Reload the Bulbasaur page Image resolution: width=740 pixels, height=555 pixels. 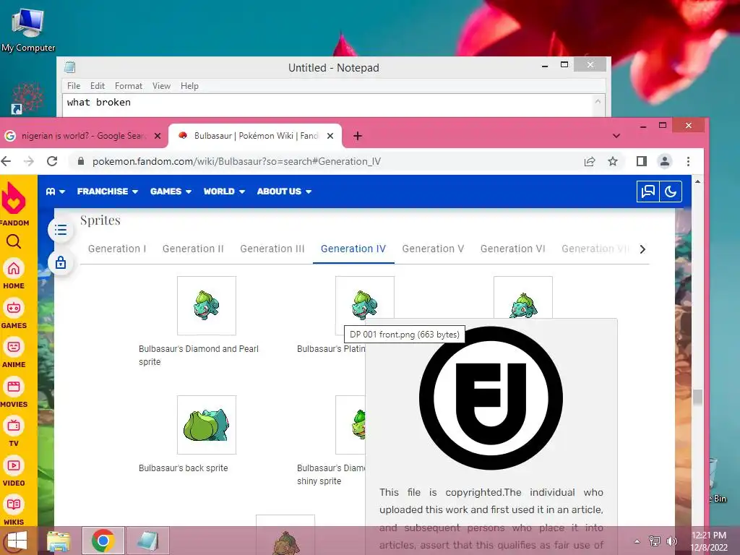52,161
